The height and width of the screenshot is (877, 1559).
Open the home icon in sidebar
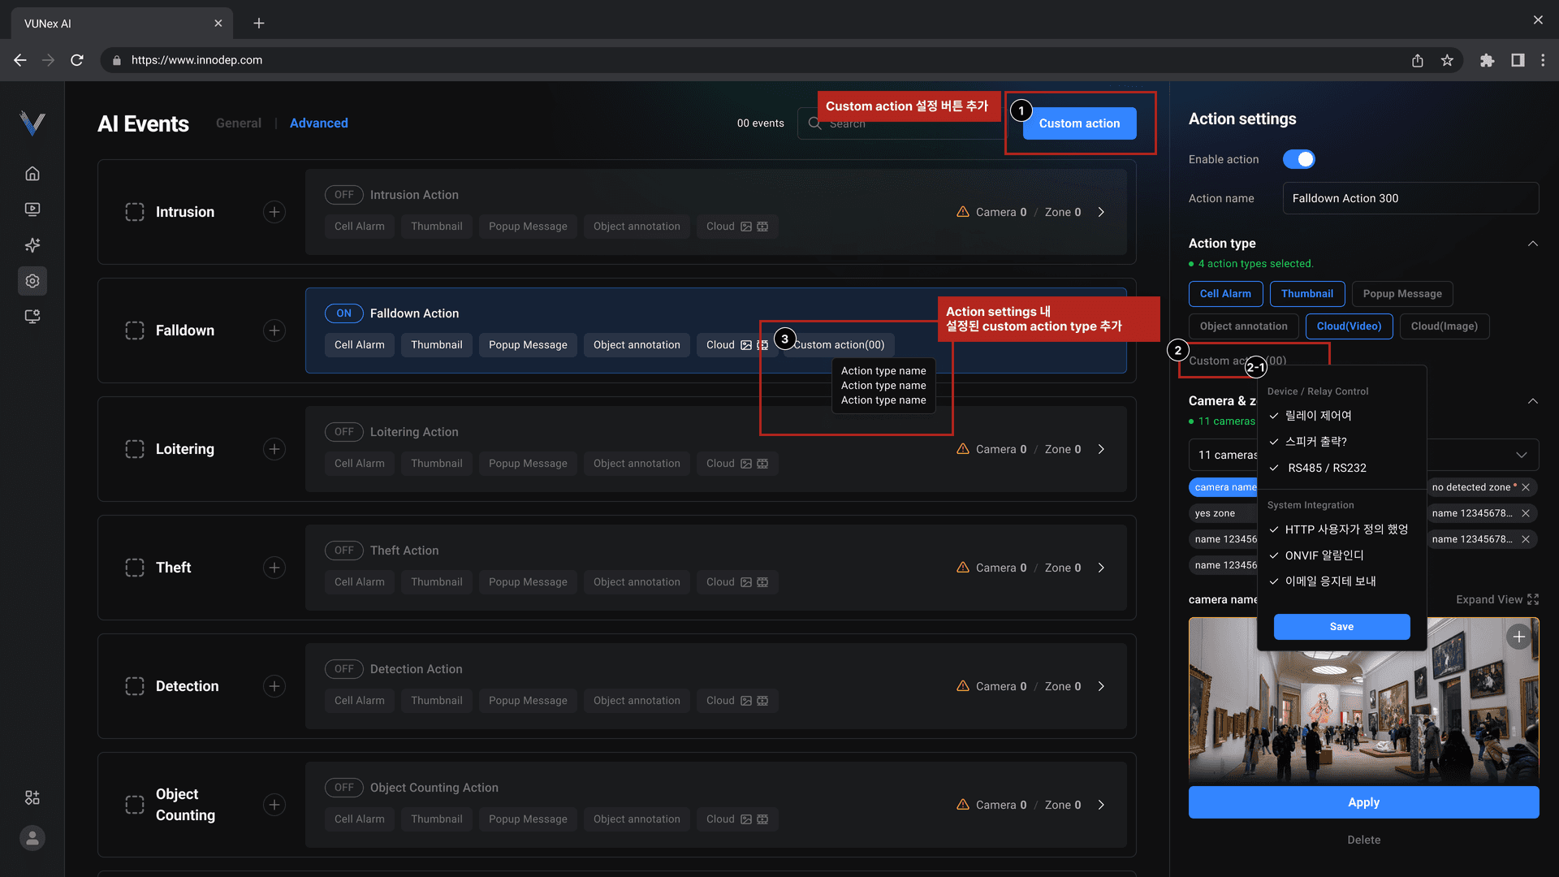click(32, 174)
